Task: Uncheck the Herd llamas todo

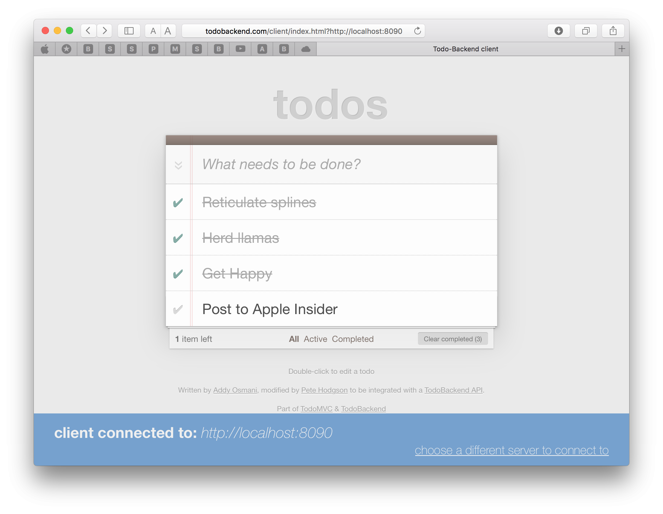Action: [178, 238]
